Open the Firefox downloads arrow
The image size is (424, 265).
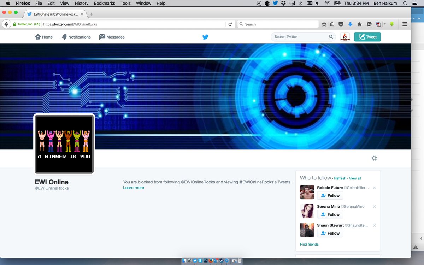[x=350, y=24]
